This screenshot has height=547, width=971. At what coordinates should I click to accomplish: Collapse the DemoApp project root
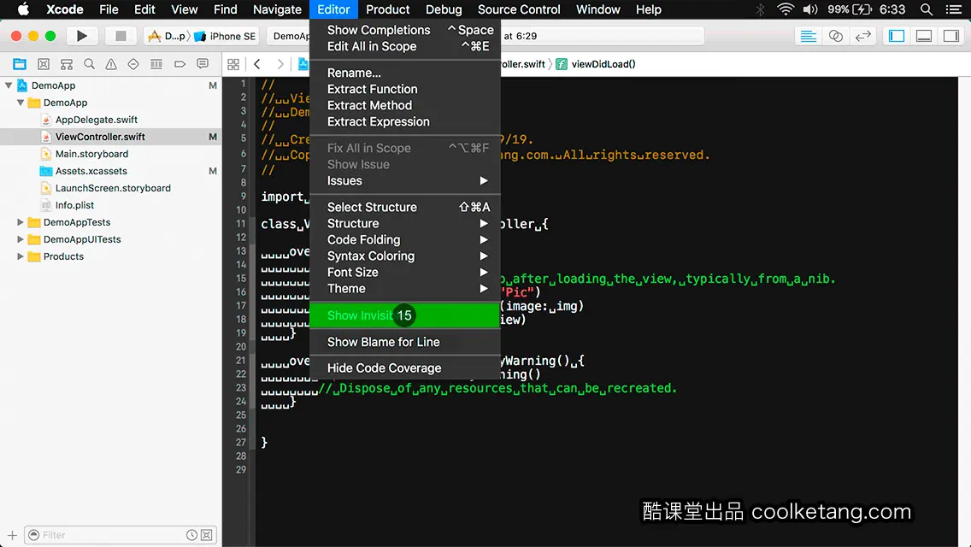click(x=9, y=85)
